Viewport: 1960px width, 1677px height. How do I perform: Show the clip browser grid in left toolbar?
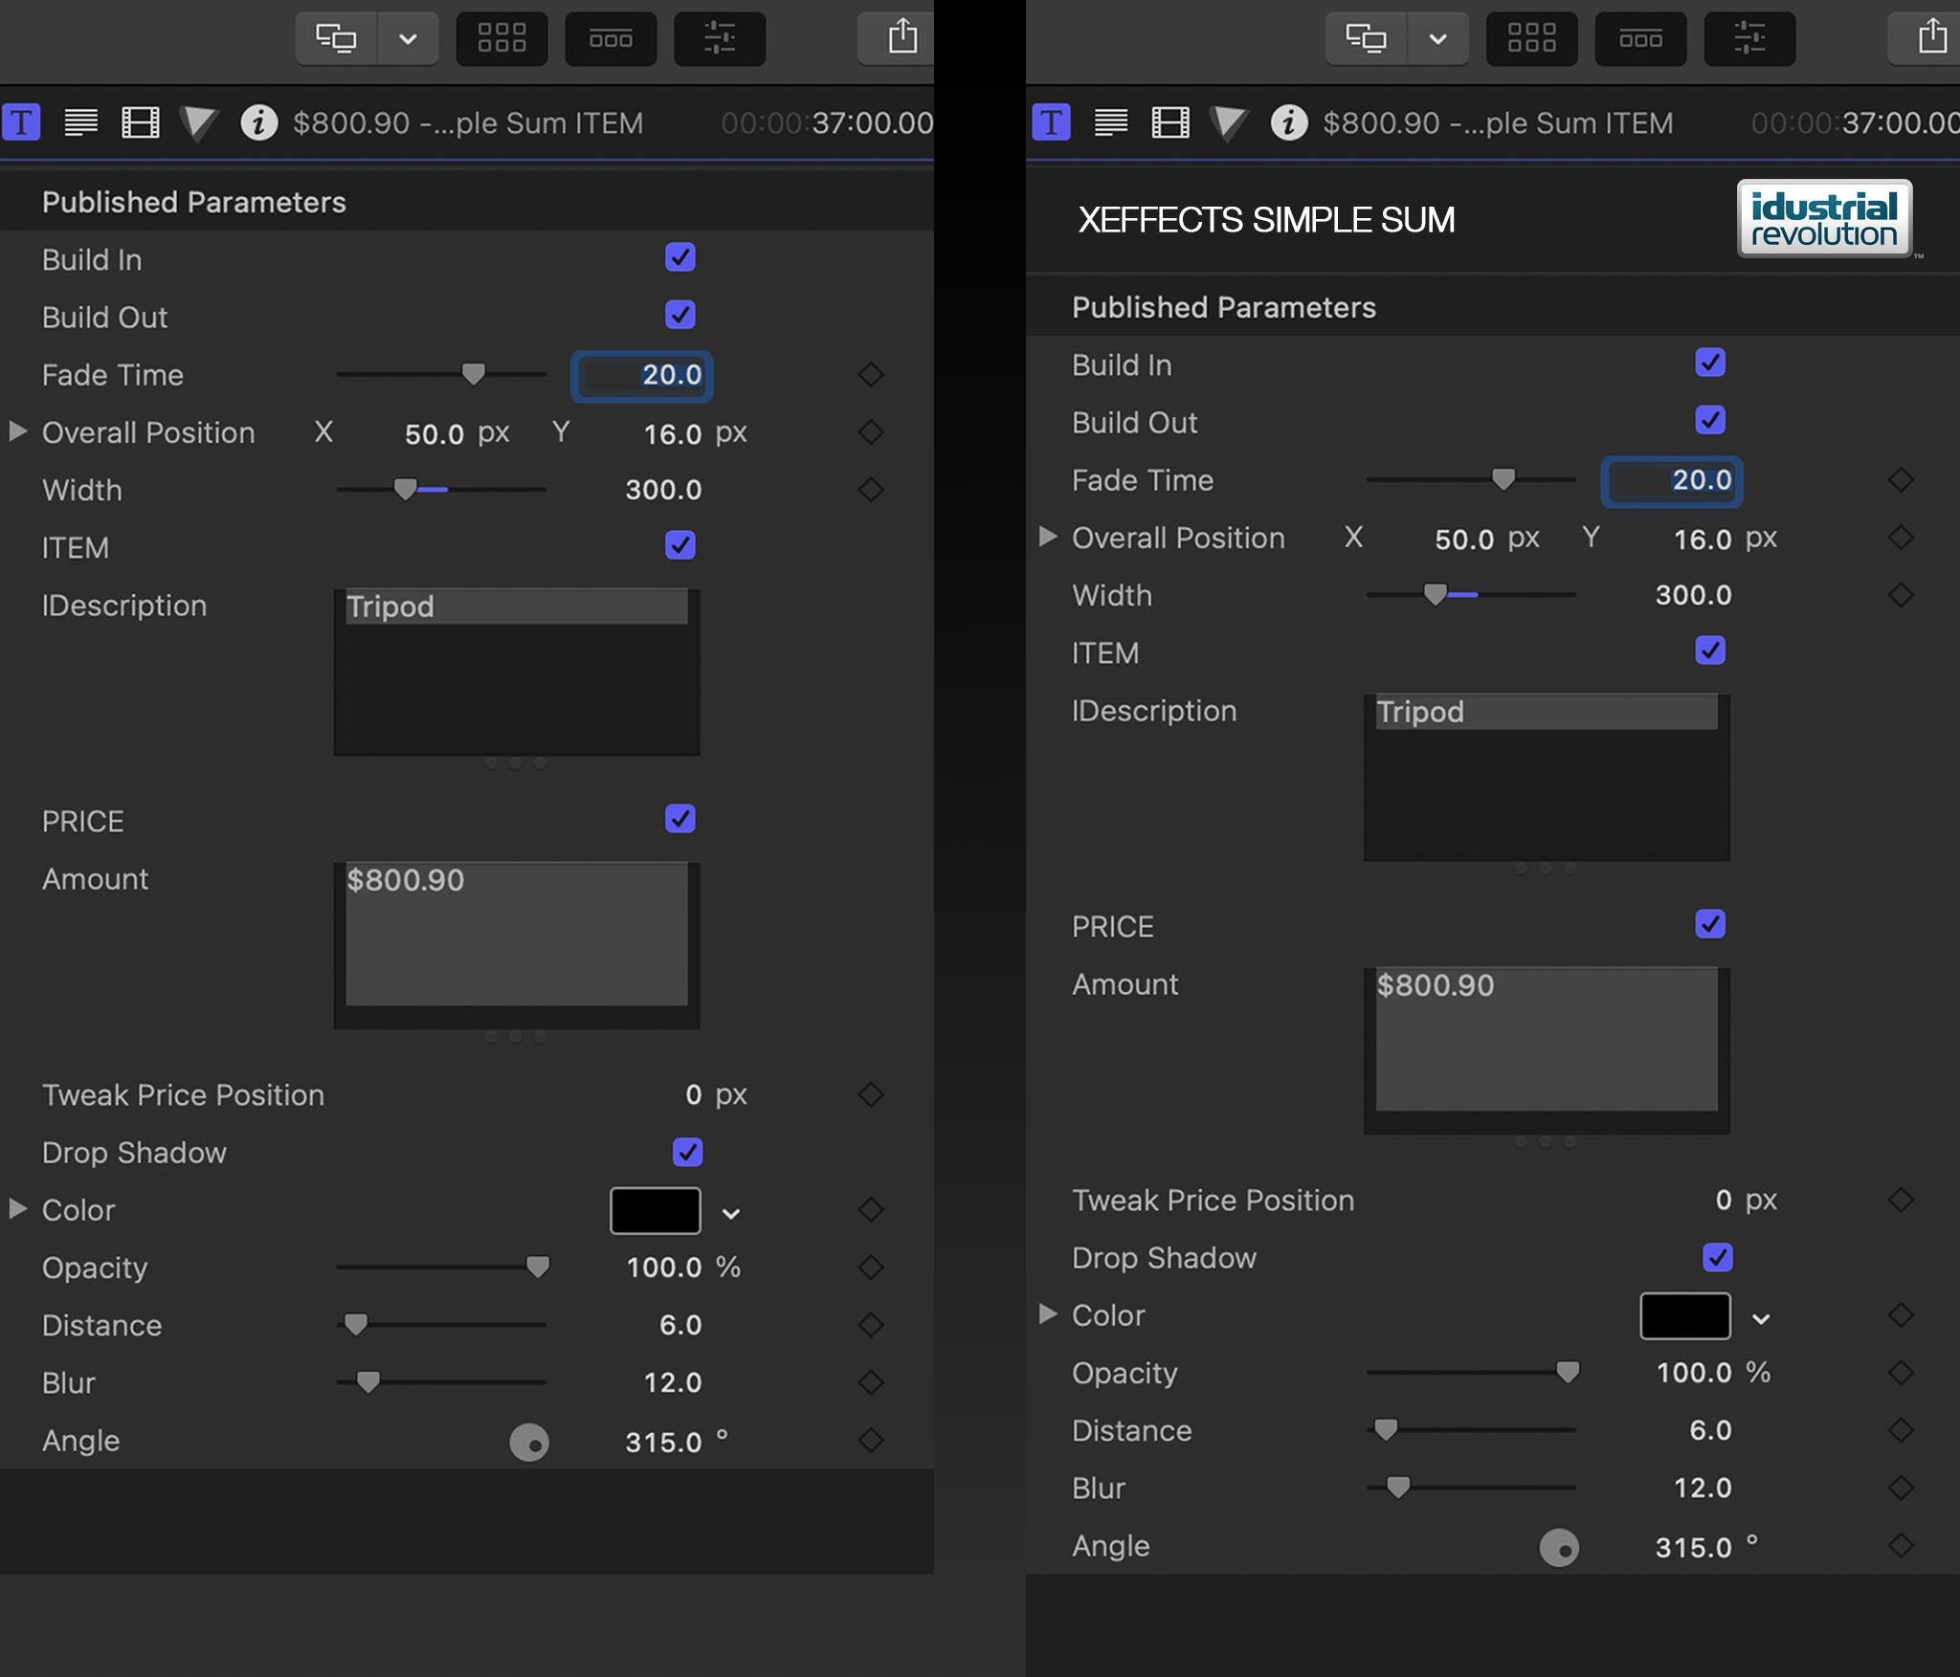point(501,38)
